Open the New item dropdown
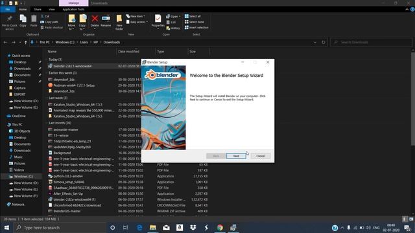The width and height of the screenshot is (415, 233). pyautogui.click(x=136, y=16)
